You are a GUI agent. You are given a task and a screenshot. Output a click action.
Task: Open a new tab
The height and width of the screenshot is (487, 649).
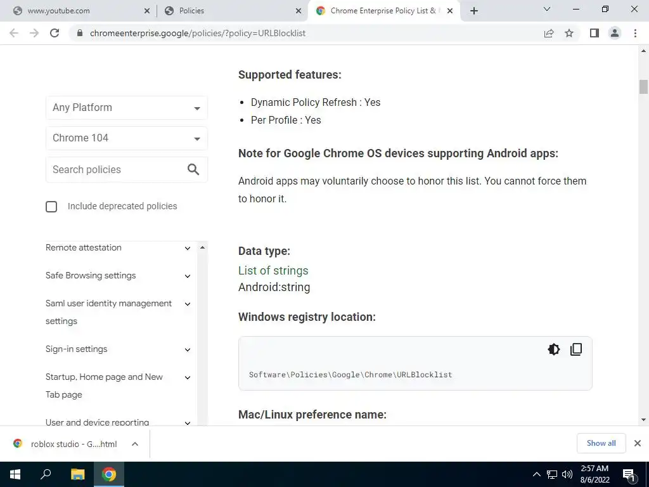click(474, 11)
